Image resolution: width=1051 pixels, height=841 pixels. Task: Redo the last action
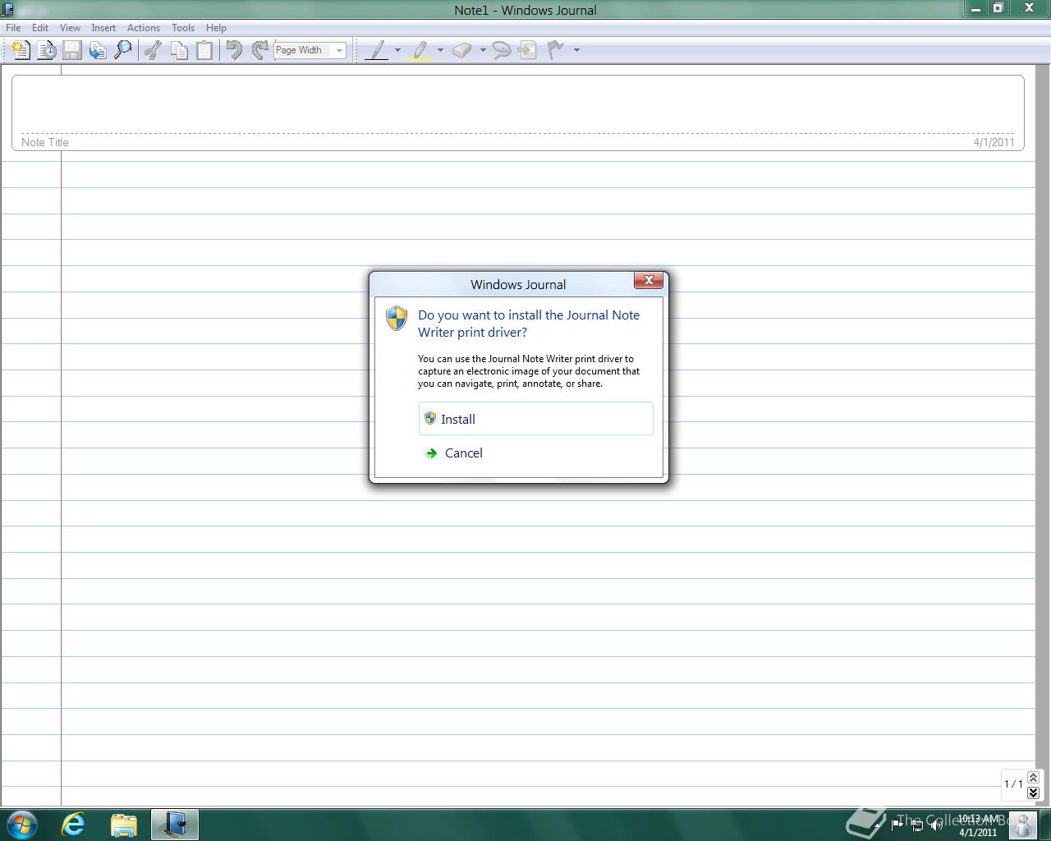pyautogui.click(x=259, y=50)
